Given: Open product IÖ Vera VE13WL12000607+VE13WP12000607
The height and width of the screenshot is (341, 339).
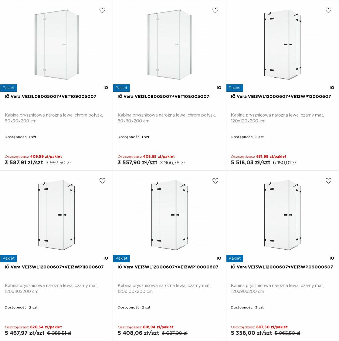Looking at the screenshot, I should (x=281, y=96).
